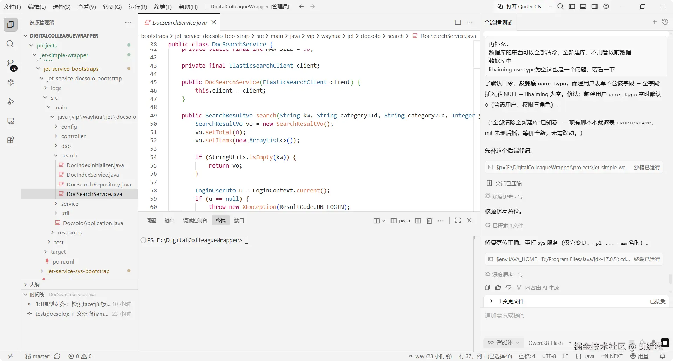Open pom.xml in the explorer tree
Image resolution: width=673 pixels, height=361 pixels.
coord(63,261)
